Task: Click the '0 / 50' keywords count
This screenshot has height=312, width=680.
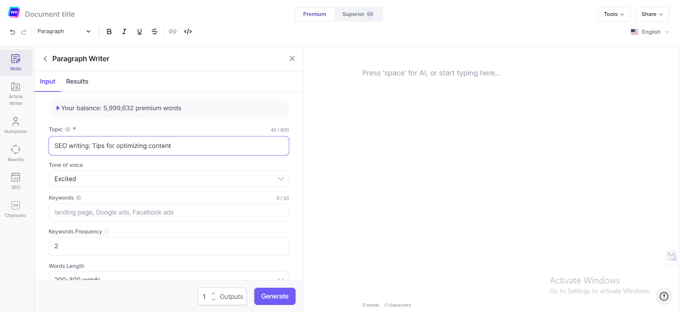Action: tap(283, 199)
